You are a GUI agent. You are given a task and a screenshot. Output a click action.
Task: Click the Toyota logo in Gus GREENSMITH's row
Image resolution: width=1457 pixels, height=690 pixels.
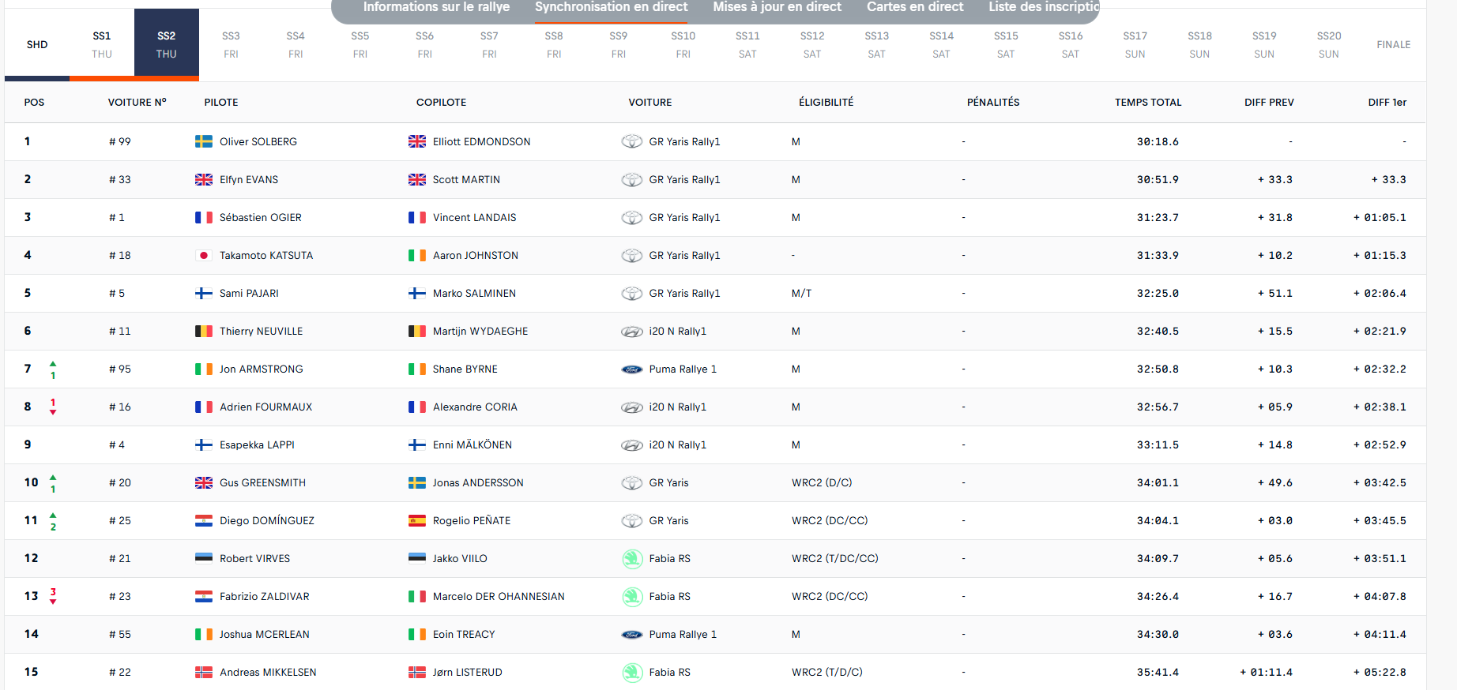[x=632, y=482]
